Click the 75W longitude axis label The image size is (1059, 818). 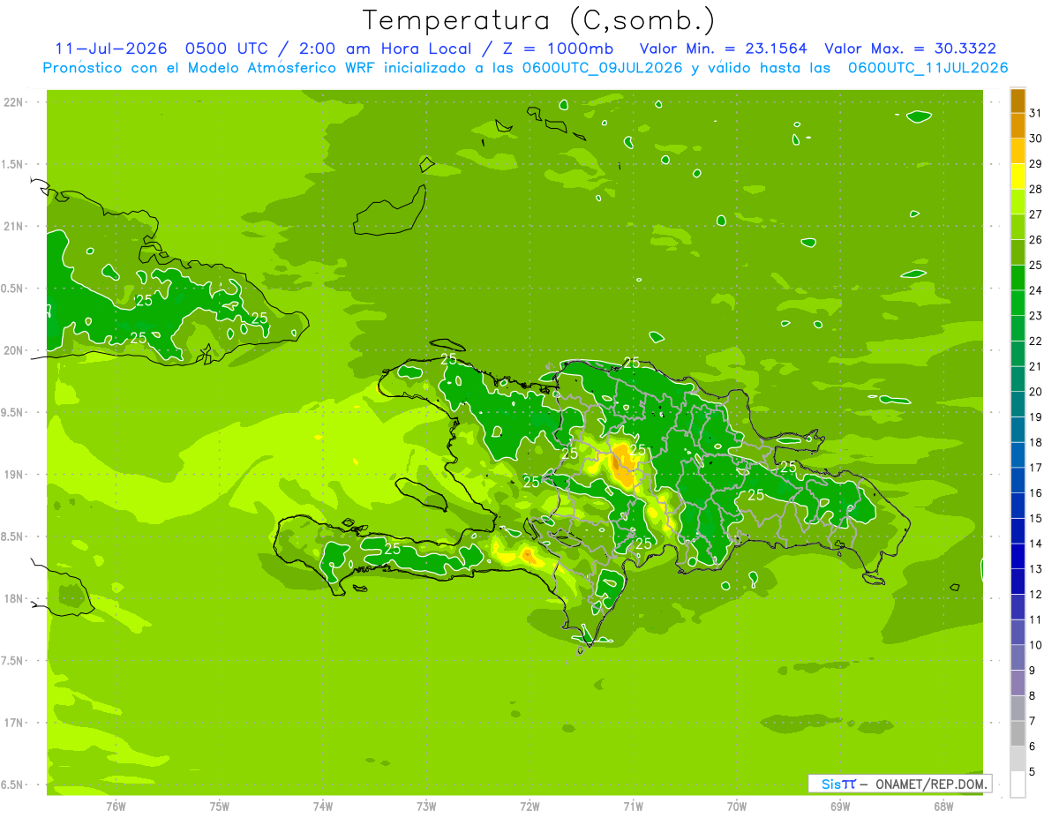click(220, 807)
